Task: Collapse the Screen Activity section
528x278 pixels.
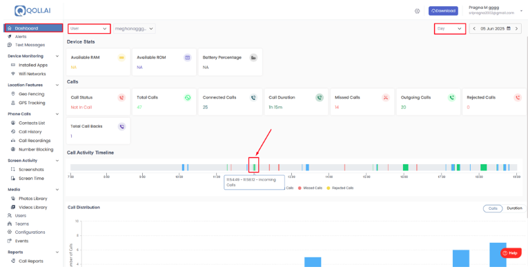Action: (x=57, y=161)
